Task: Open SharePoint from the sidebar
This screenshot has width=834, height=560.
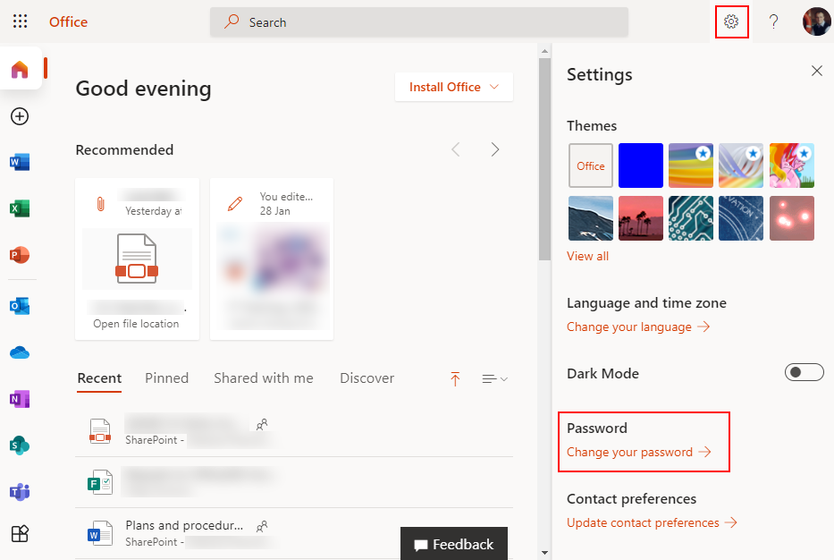Action: tap(20, 445)
